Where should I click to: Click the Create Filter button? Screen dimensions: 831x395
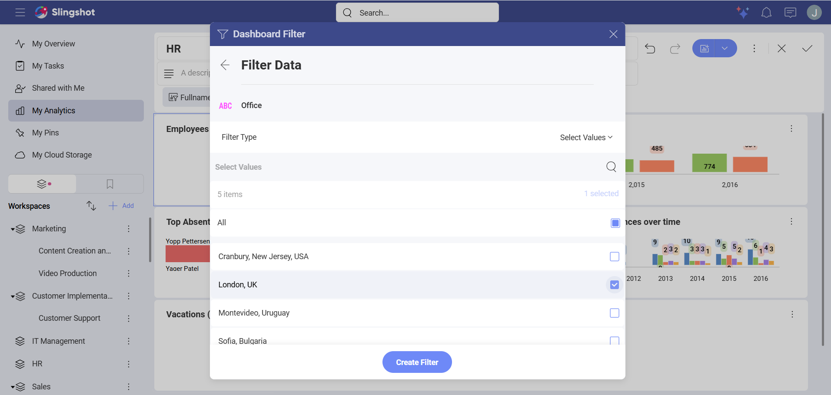point(417,362)
